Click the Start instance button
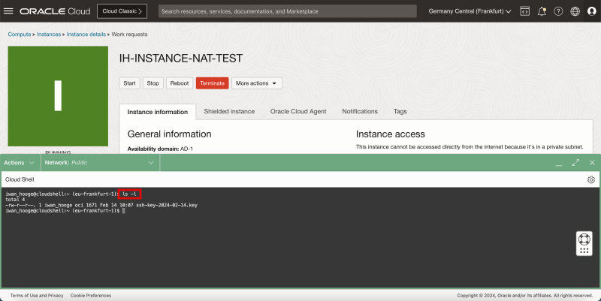601x301 pixels. (129, 83)
